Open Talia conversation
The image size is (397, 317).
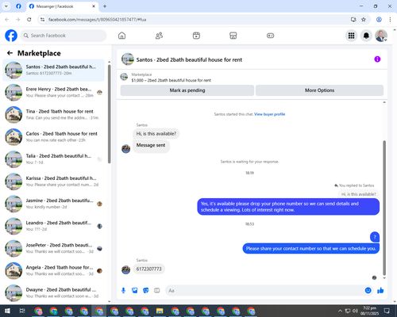click(53, 159)
